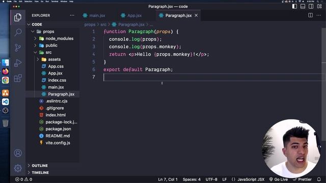Open Trash from the Dock
Viewport: 326px width, 183px height.
pyautogui.click(x=6, y=123)
